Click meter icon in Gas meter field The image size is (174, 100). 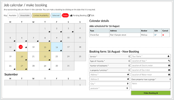pos(169,70)
